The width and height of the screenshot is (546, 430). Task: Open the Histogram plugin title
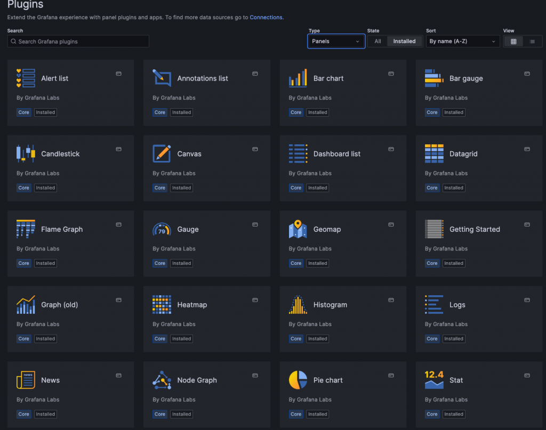(x=330, y=305)
